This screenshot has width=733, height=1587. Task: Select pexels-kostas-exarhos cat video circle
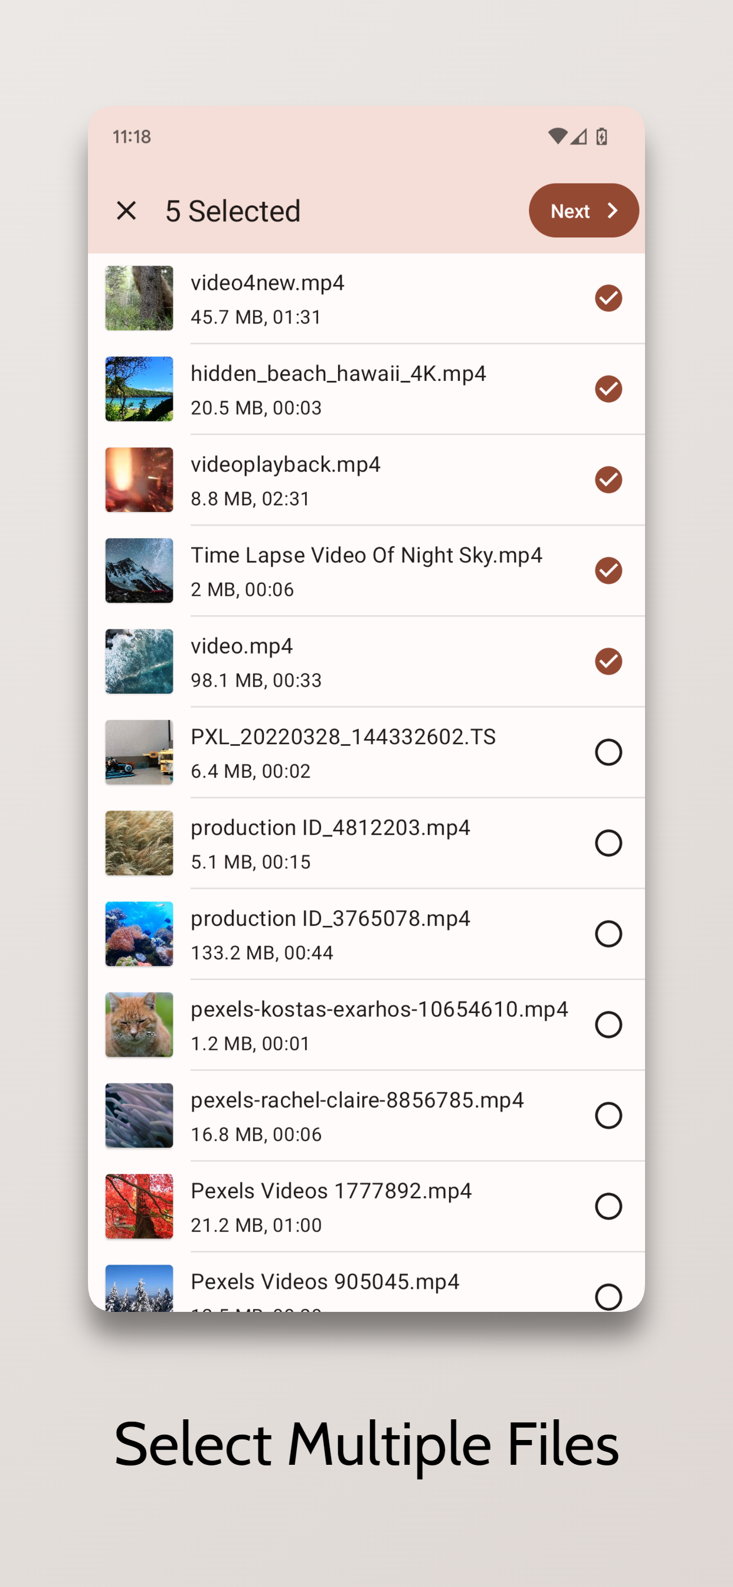tap(608, 1024)
